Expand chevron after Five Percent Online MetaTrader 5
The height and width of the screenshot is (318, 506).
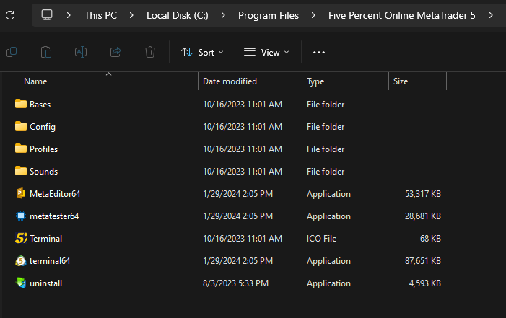pyautogui.click(x=491, y=15)
